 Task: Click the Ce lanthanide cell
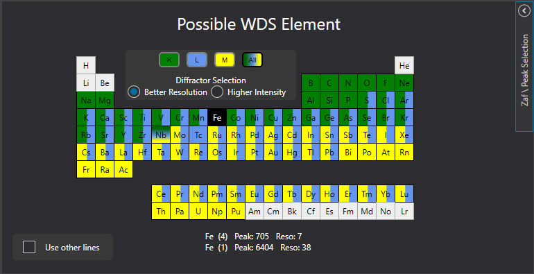pos(161,194)
